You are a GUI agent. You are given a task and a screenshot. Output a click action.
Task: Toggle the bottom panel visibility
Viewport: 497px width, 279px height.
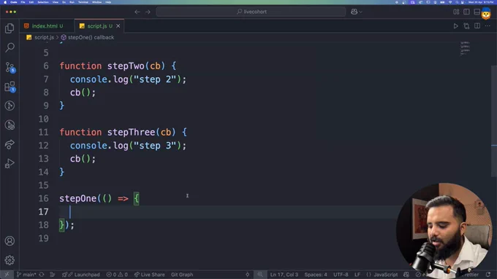pos(477,12)
